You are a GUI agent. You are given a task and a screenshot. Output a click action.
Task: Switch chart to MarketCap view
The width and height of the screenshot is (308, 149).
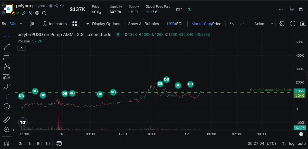coord(201,24)
